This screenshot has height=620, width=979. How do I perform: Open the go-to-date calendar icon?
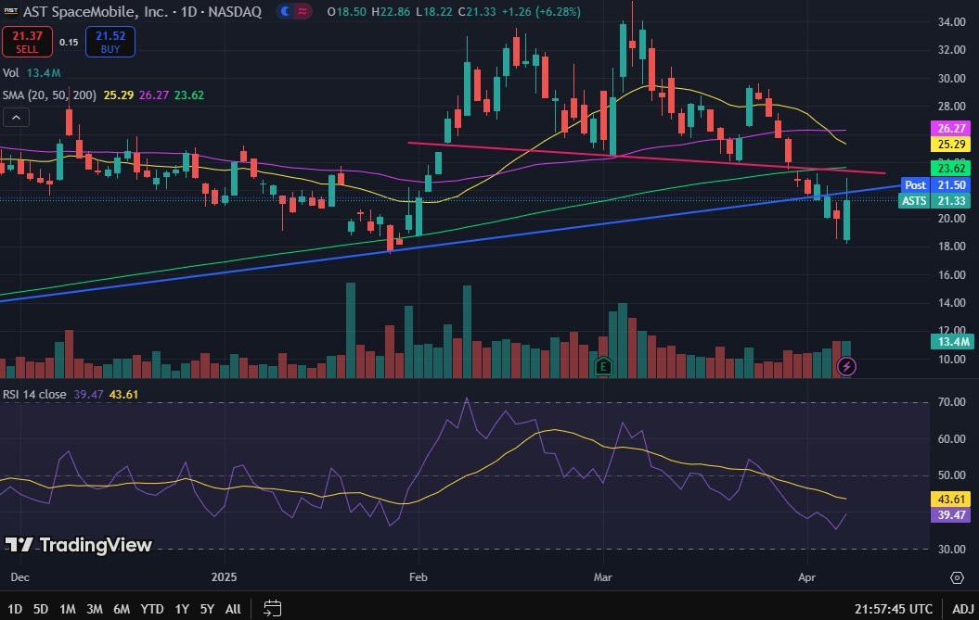[272, 608]
